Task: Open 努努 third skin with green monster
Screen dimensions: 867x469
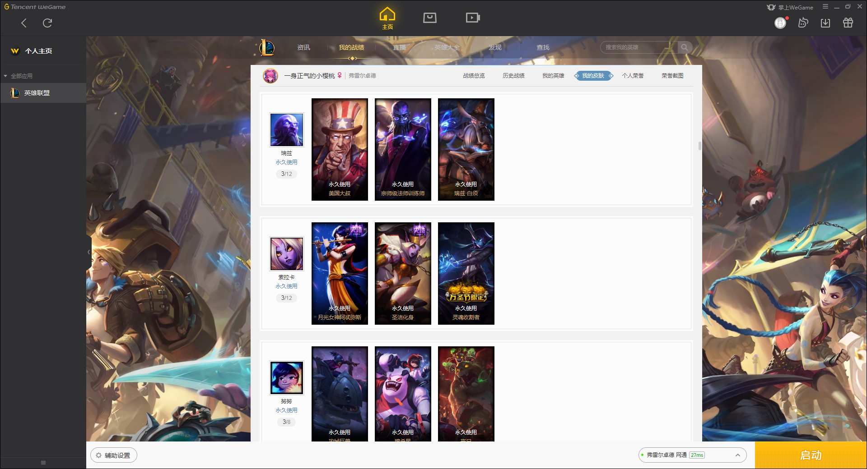Action: 466,394
